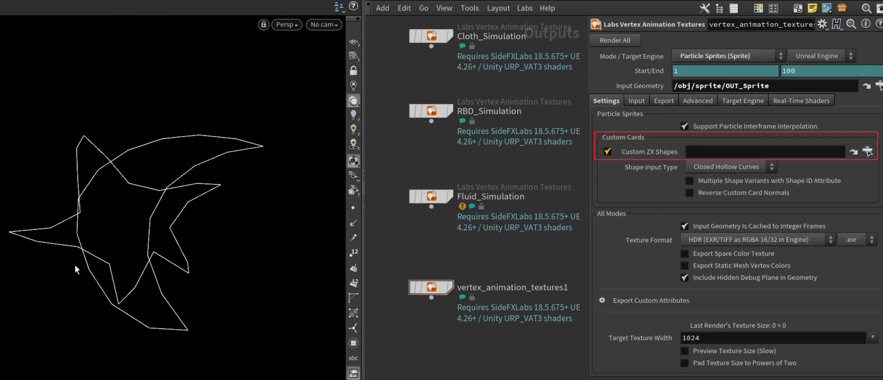Switch to the Input tab
The width and height of the screenshot is (883, 380).
(636, 101)
